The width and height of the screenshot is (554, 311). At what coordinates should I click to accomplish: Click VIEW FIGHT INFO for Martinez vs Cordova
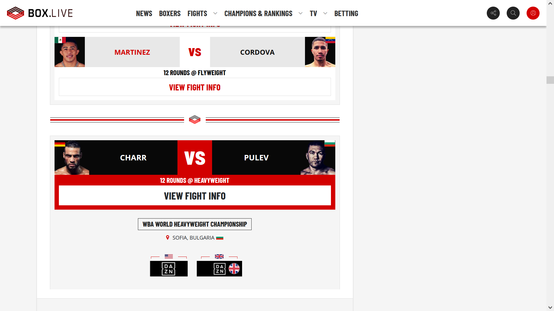click(194, 87)
